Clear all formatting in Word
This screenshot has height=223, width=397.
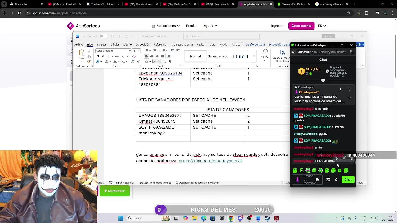[134, 56]
